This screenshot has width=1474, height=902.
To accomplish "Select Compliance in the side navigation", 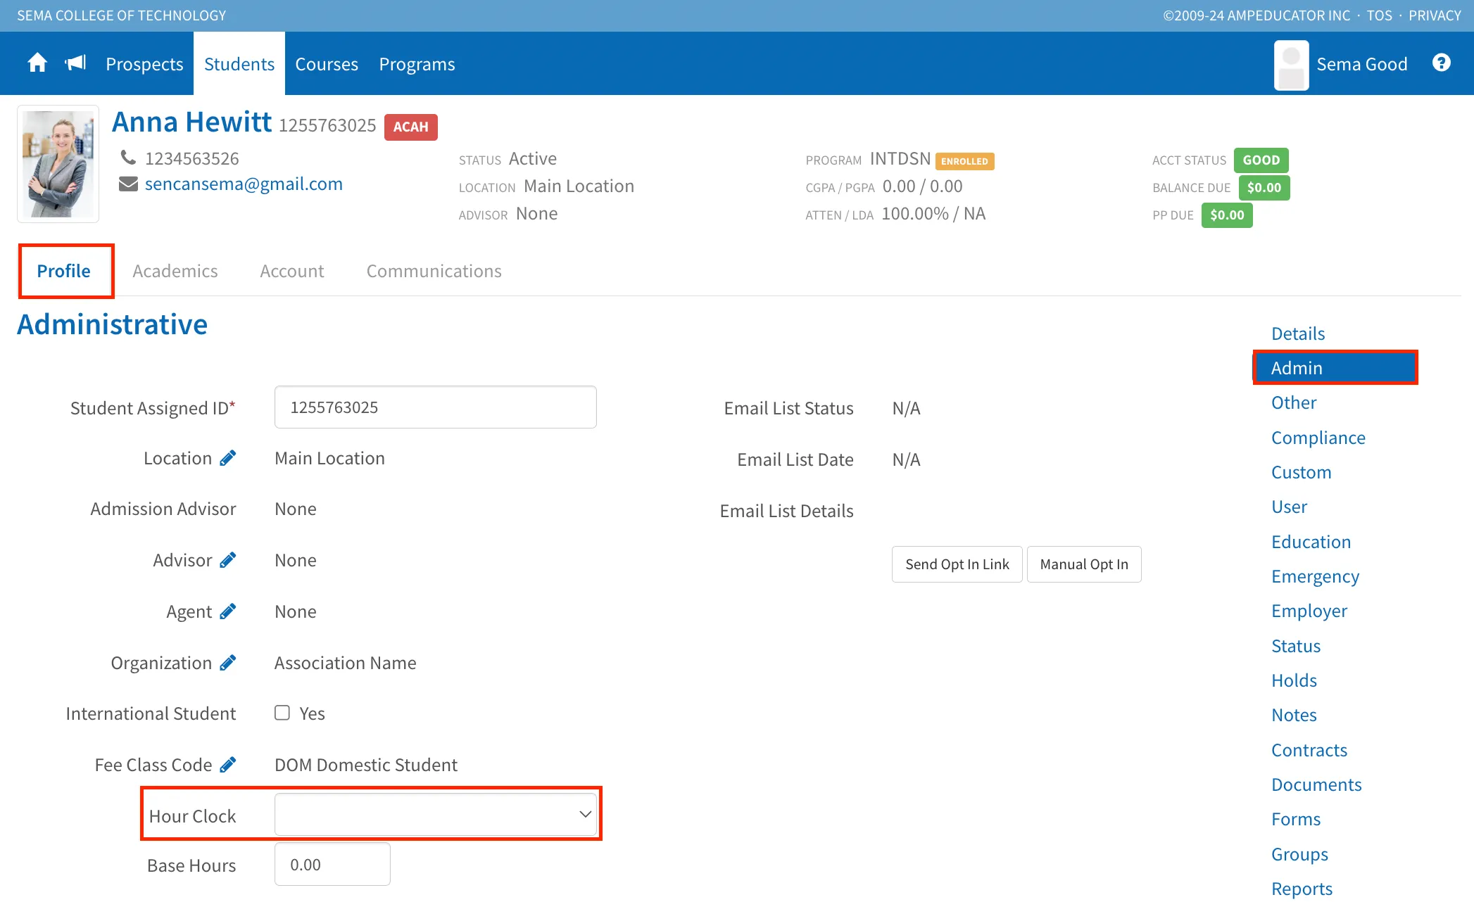I will (1318, 438).
